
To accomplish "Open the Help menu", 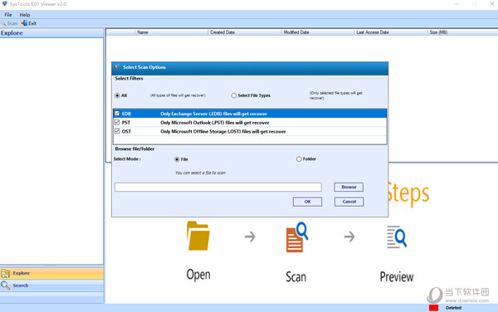I will click(x=25, y=15).
